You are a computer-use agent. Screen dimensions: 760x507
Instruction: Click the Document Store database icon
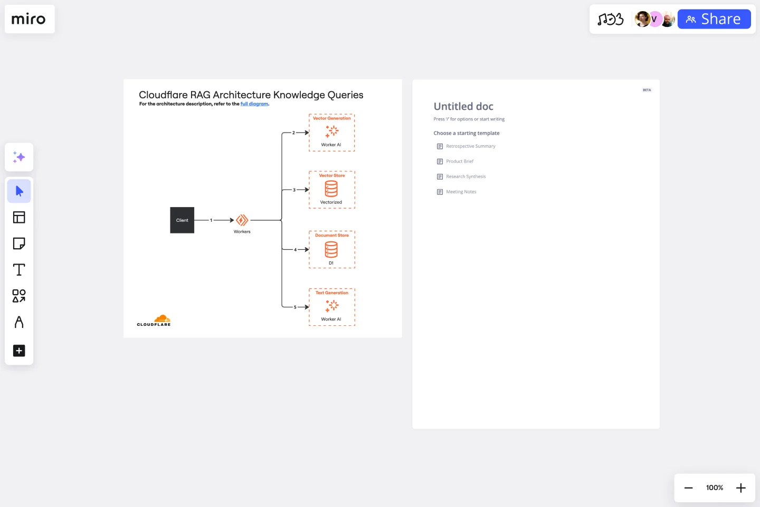[x=331, y=249]
